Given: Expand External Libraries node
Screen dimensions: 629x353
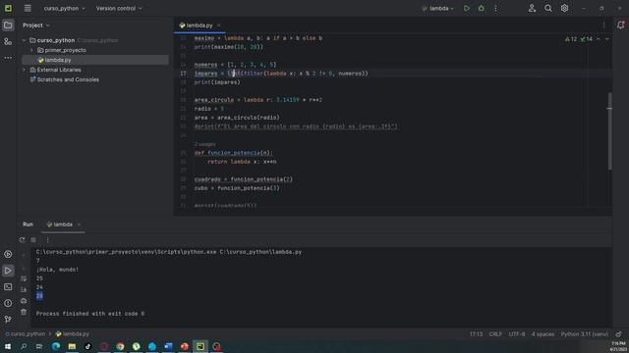Looking at the screenshot, I should 24,70.
